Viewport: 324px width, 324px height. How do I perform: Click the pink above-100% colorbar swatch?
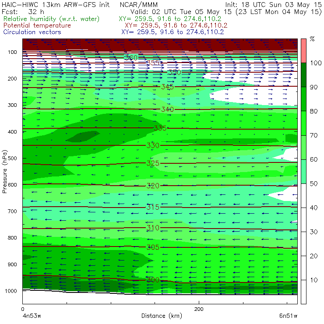303,51
